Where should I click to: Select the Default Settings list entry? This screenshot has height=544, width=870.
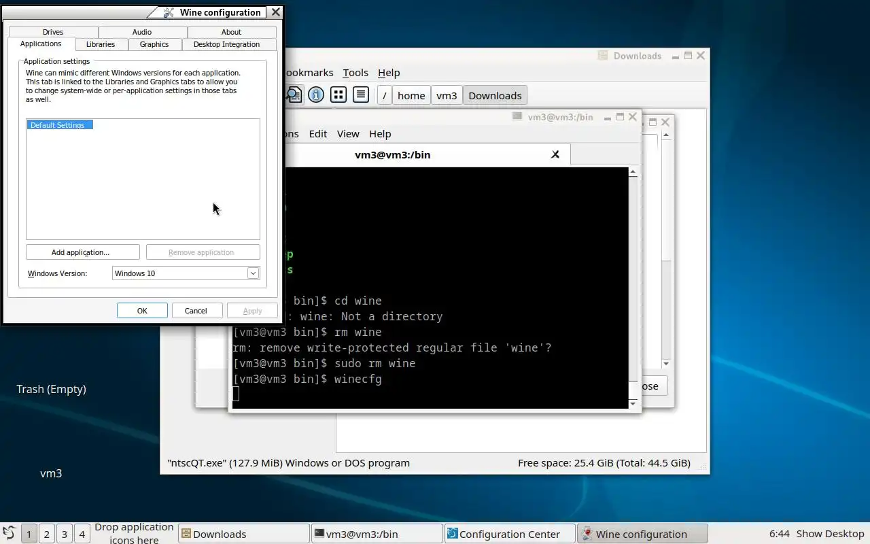[x=59, y=125]
